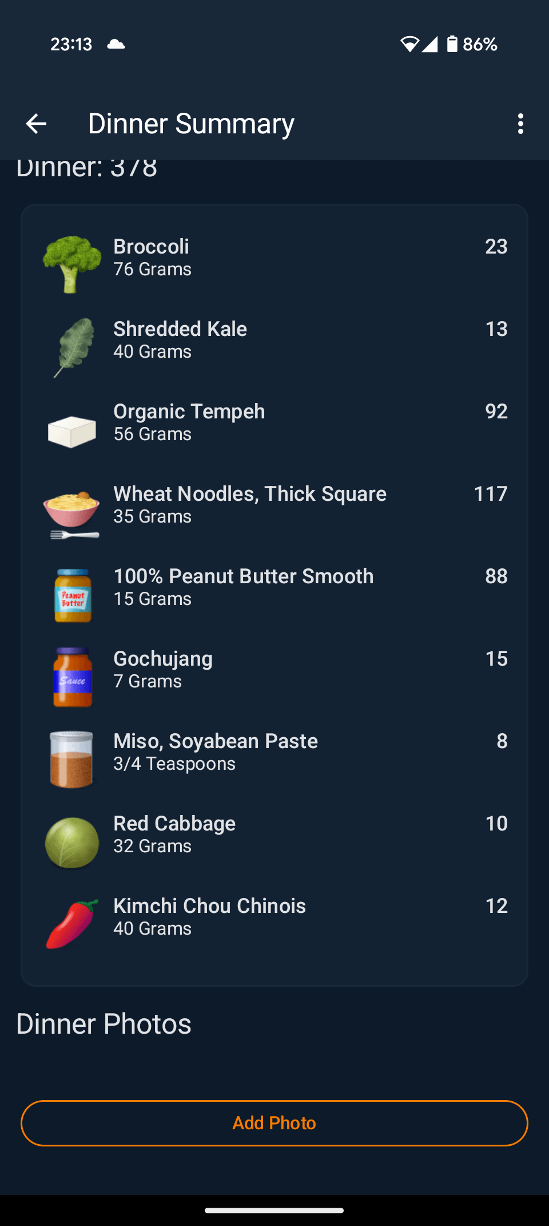The height and width of the screenshot is (1226, 549).
Task: Tap the green cabbage icon
Action: (x=71, y=843)
